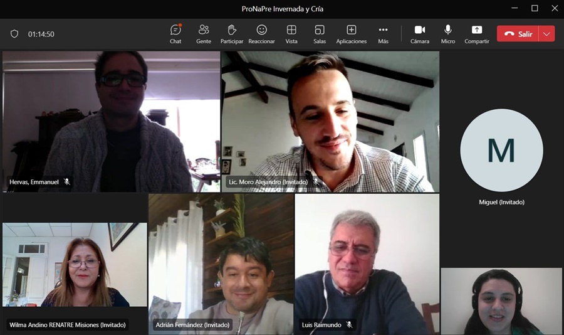Select Luis Raimundo's video tile
Viewport: 564px width, 335px height.
pos(367,263)
